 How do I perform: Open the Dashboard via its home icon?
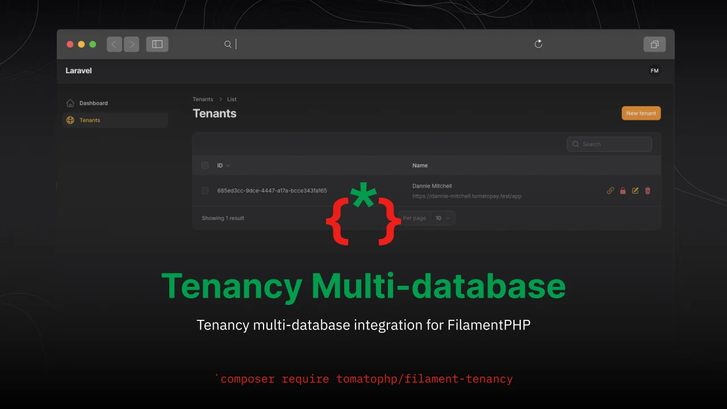70,103
